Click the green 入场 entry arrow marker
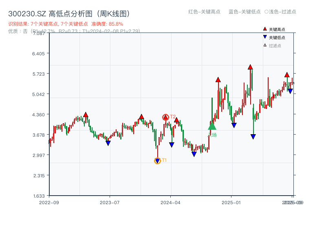 click(x=211, y=127)
